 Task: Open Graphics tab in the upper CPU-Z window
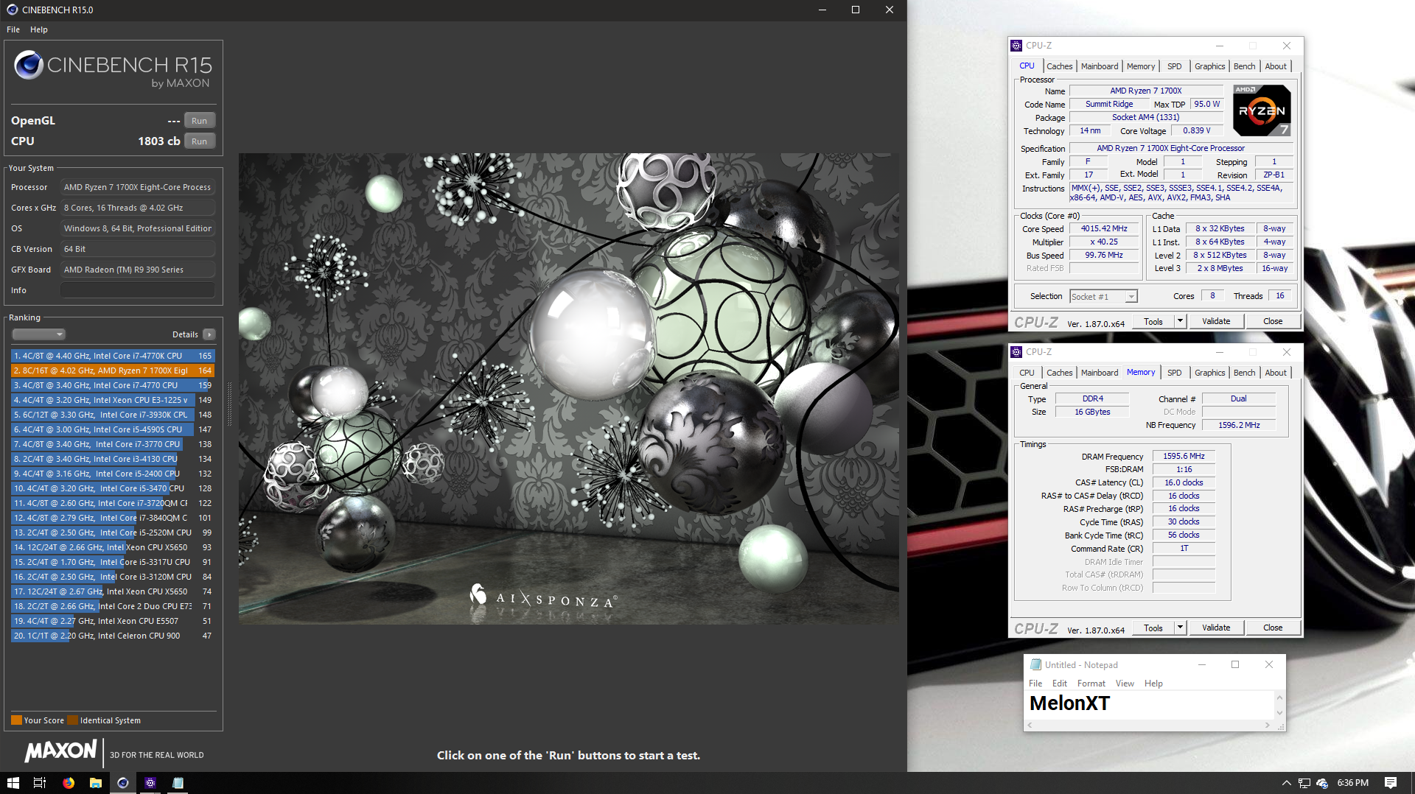click(x=1209, y=66)
